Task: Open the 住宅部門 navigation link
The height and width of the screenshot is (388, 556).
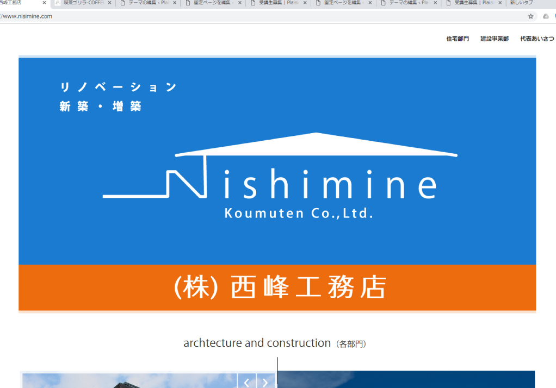Action: tap(458, 39)
